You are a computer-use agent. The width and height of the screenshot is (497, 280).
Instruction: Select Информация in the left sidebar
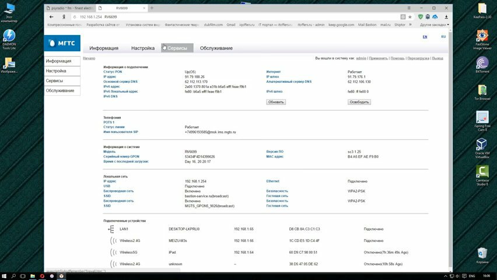[x=62, y=61]
